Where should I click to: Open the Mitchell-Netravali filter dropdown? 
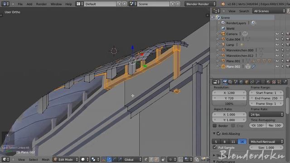[x=266, y=142]
